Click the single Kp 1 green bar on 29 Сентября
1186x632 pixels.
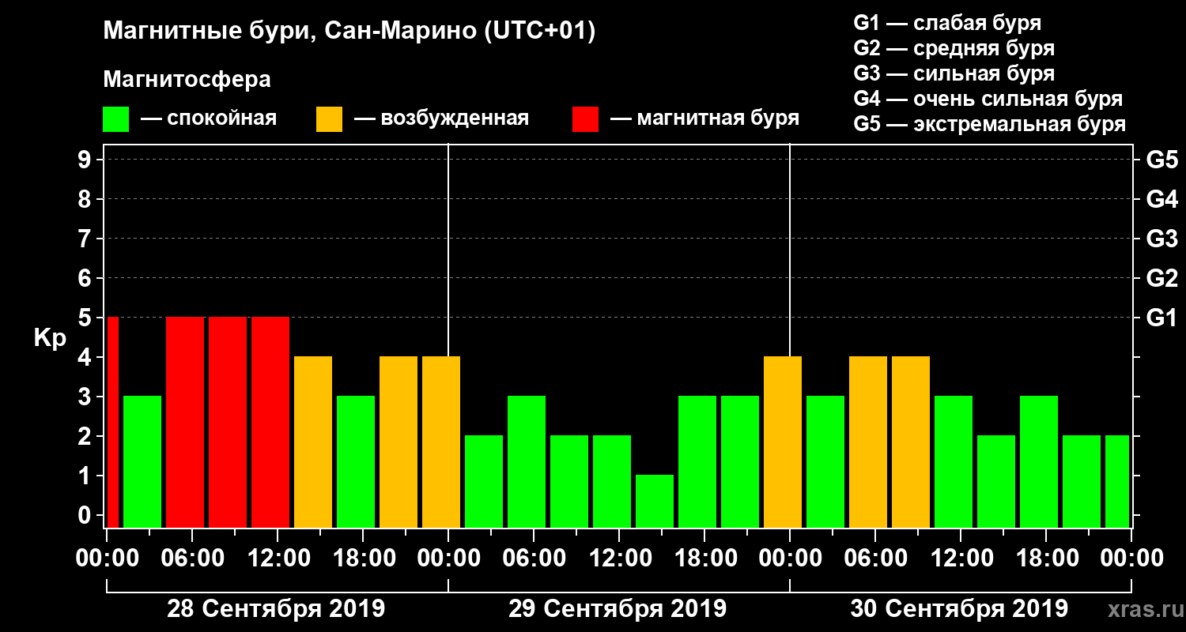[x=655, y=501]
